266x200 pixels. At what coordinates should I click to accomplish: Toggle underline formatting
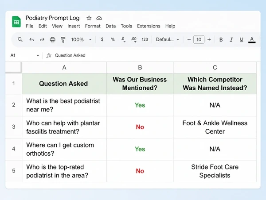[x=242, y=40]
